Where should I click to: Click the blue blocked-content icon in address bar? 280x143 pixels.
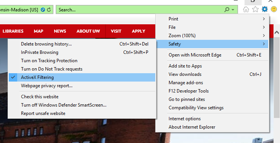[43, 10]
